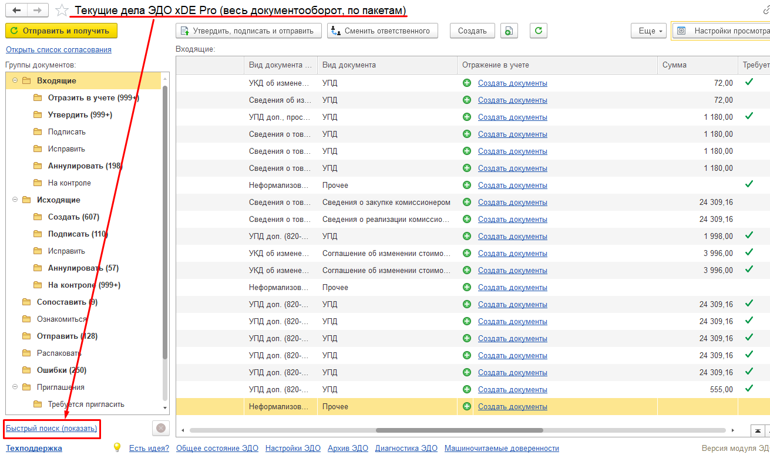Collapse the Входящие tree group
This screenshot has height=455, width=770.
(x=15, y=80)
